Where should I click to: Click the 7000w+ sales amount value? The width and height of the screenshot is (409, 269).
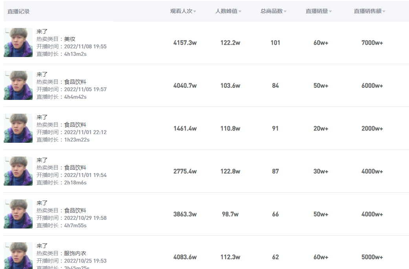point(372,43)
